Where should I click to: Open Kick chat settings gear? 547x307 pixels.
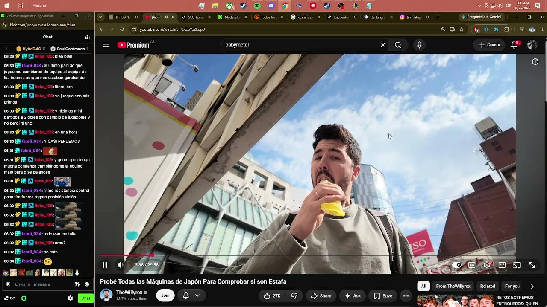(x=71, y=298)
